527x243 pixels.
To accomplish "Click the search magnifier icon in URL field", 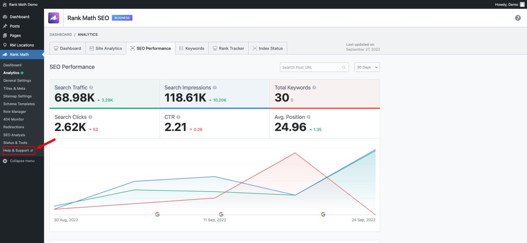I will point(344,68).
